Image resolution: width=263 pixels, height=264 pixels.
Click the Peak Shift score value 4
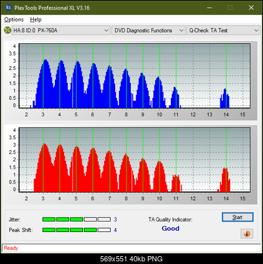tap(115, 230)
